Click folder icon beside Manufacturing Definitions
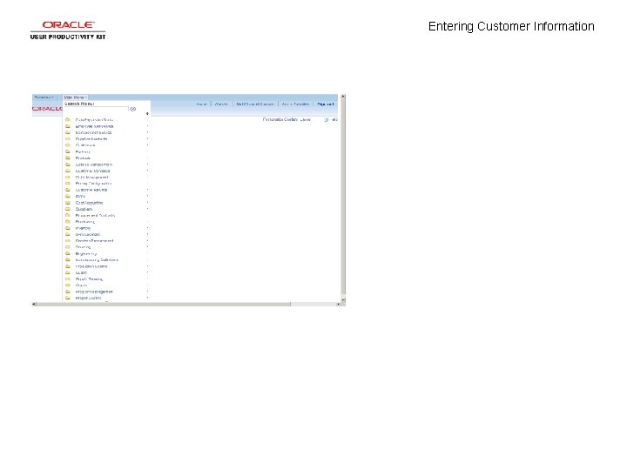 click(x=68, y=259)
